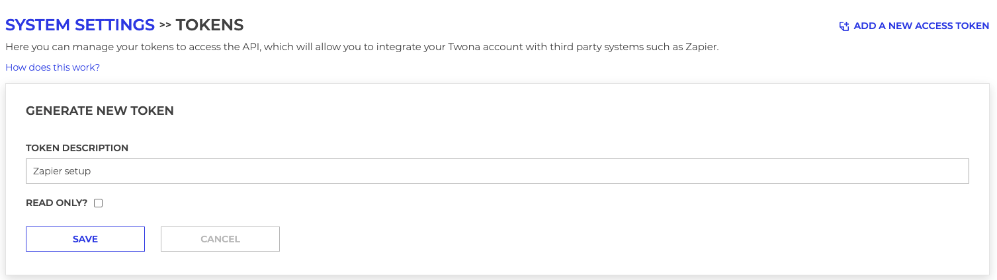The image size is (997, 280).
Task: Click the API tokens description paragraph
Action: click(x=362, y=48)
